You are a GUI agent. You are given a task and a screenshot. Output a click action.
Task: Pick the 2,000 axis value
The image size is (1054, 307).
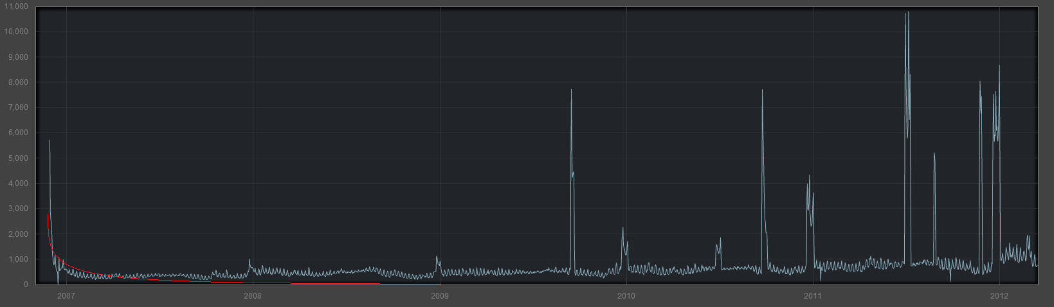[x=18, y=234]
